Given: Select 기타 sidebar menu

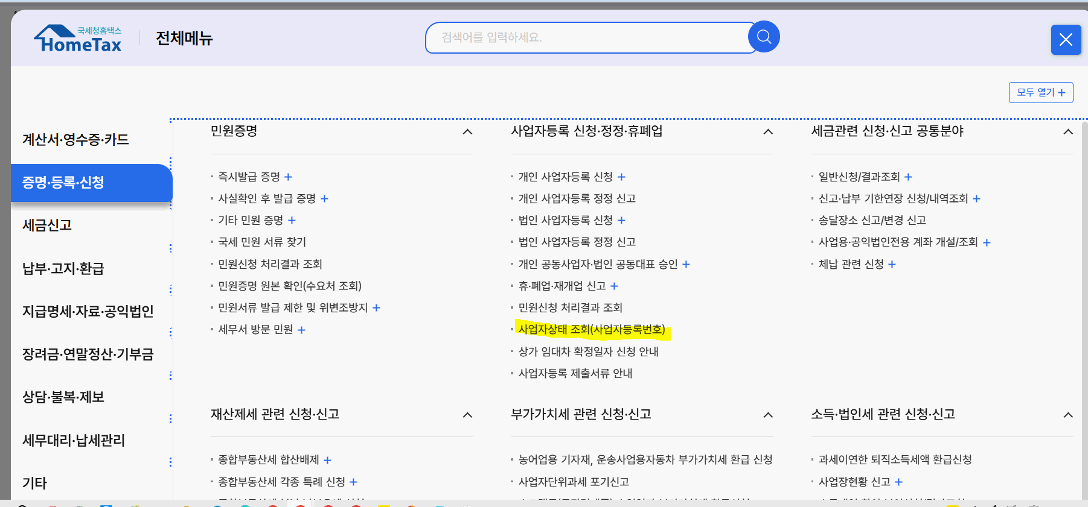Looking at the screenshot, I should pos(34,483).
